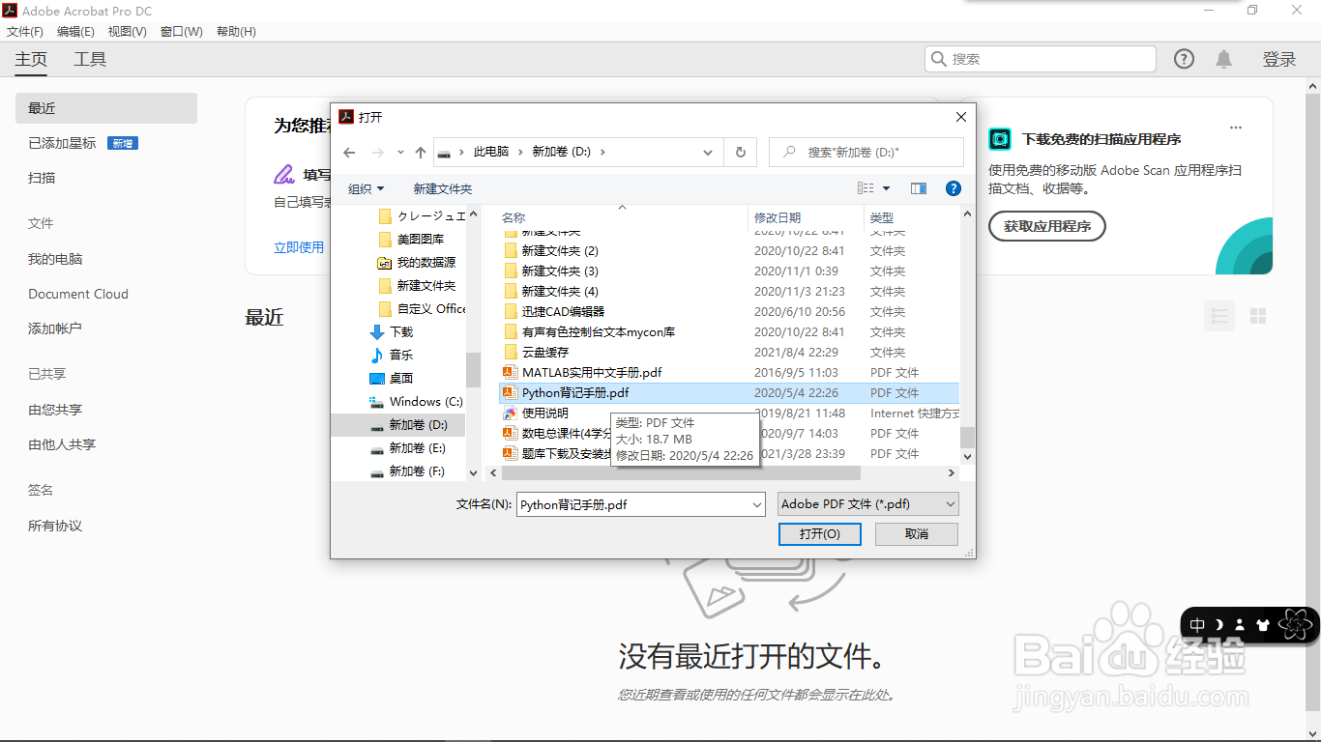Click the 取消 button to dismiss the dialog
This screenshot has height=742, width=1321.
(915, 533)
